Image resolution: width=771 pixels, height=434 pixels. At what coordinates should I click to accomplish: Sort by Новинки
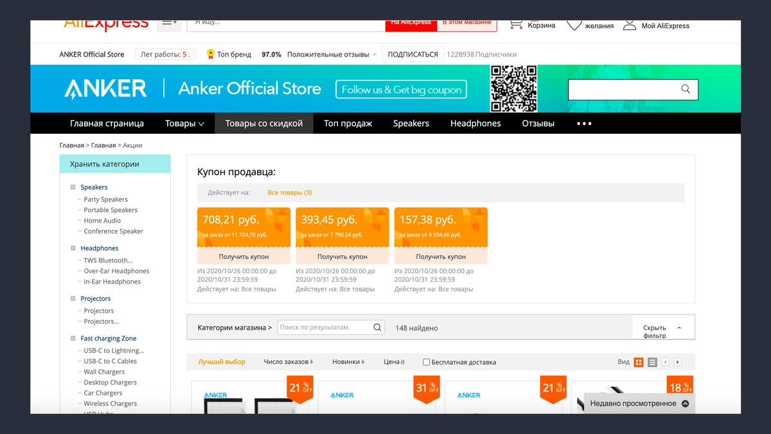point(348,362)
